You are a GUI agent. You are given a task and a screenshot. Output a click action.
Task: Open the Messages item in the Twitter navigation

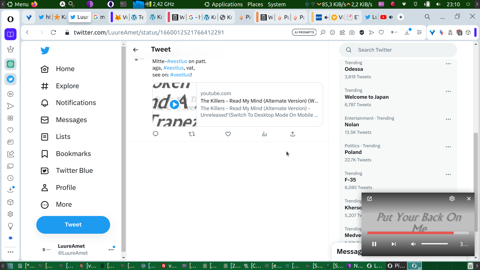tap(64, 120)
